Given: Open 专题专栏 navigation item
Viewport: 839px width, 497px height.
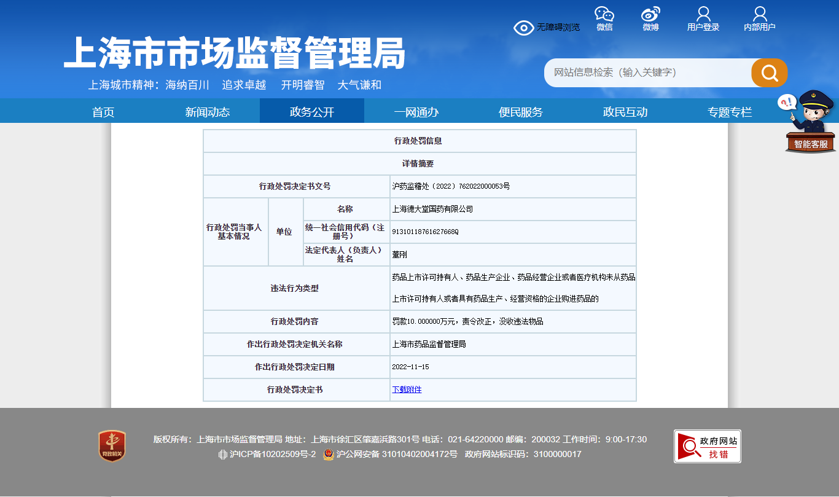Looking at the screenshot, I should tap(730, 112).
